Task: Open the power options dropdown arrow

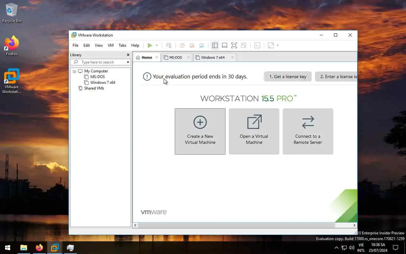Action: 157,45
